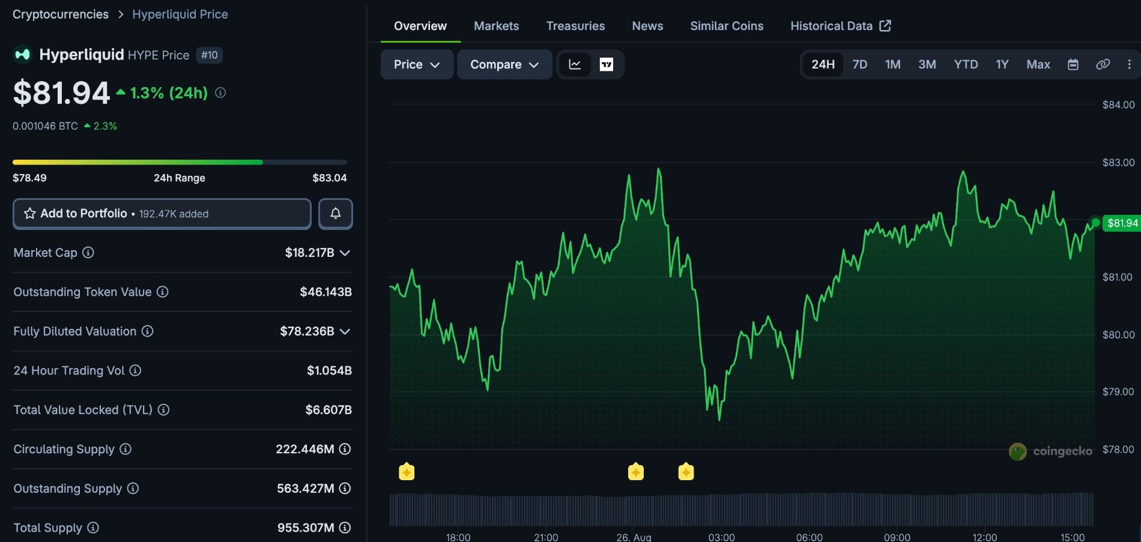
Task: Switch to the News tab
Action: pos(647,26)
